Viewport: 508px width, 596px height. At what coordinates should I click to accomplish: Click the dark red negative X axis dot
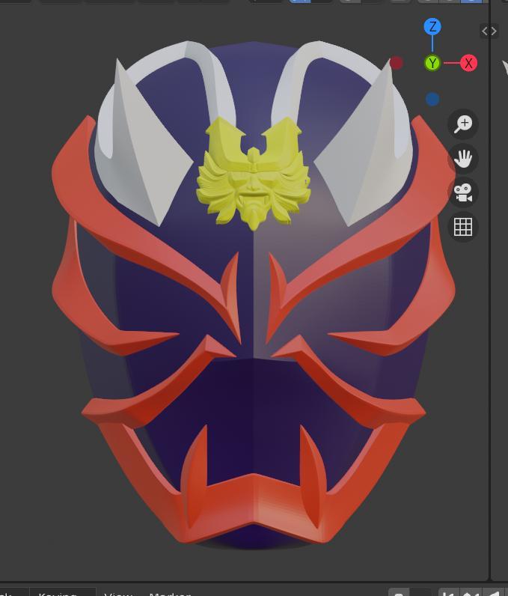[x=396, y=63]
